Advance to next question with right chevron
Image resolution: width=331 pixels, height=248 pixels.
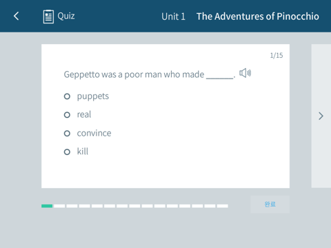(321, 116)
